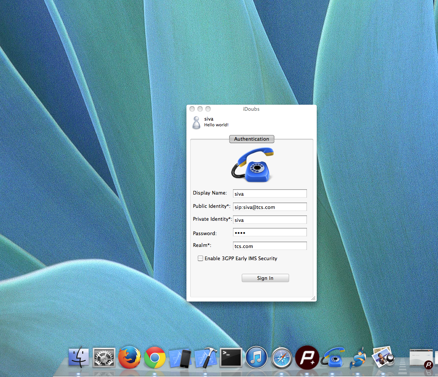Viewport: 438px width, 377px height.
Task: Click the blue telephone logo in iDoubs
Action: point(252,165)
